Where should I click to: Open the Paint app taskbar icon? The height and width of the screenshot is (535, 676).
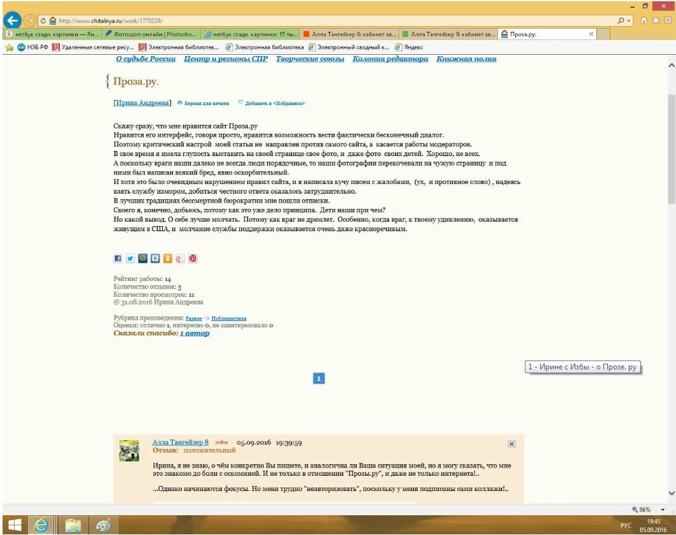click(x=103, y=525)
